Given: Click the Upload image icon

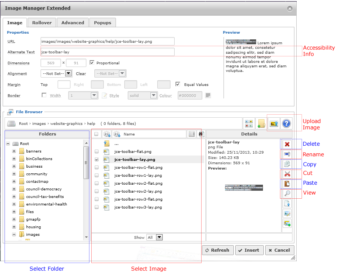Looking at the screenshot, I should [274, 124].
